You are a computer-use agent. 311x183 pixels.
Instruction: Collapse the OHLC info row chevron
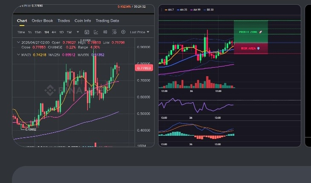click(x=18, y=42)
